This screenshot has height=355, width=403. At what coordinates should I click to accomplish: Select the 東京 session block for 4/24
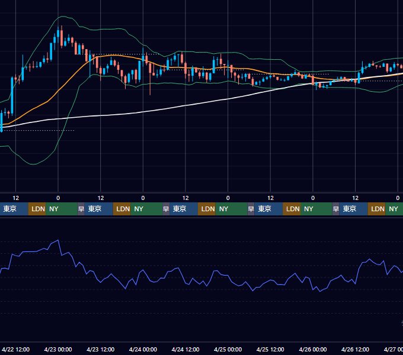[184, 209]
